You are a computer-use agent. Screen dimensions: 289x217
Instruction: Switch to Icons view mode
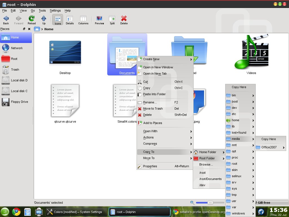(58, 20)
